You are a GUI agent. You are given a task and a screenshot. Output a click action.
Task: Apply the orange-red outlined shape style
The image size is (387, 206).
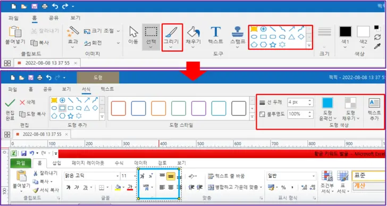(119, 108)
